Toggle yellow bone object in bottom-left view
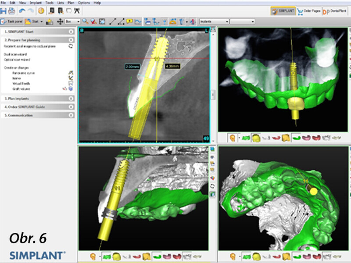This screenshot has width=351, height=263. point(117,256)
